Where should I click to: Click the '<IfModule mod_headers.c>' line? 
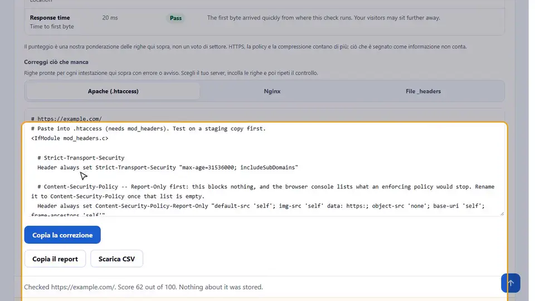click(70, 138)
